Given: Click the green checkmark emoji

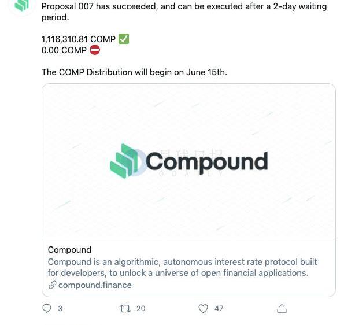Looking at the screenshot, I should click(x=124, y=39).
